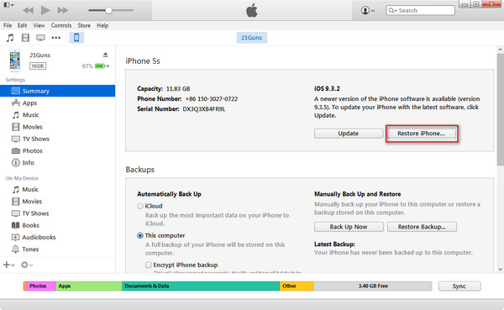Image resolution: width=504 pixels, height=310 pixels.
Task: Click the scroll down arrow
Action: (x=500, y=269)
